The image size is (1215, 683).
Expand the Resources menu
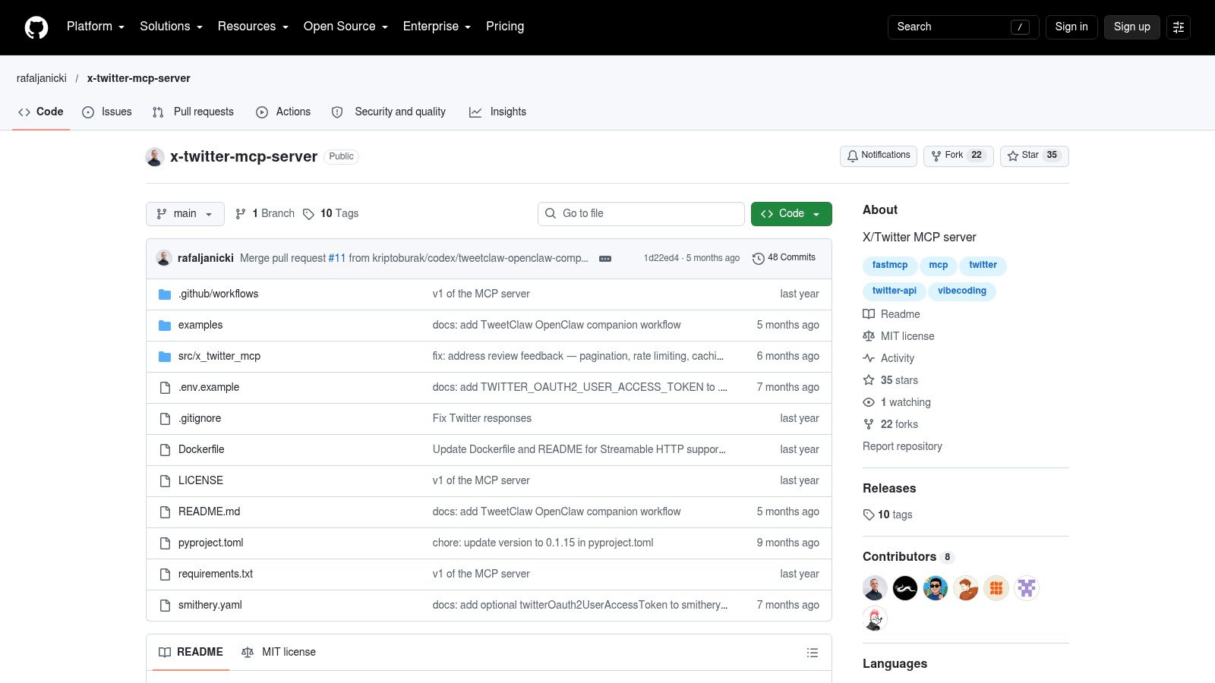pyautogui.click(x=253, y=27)
